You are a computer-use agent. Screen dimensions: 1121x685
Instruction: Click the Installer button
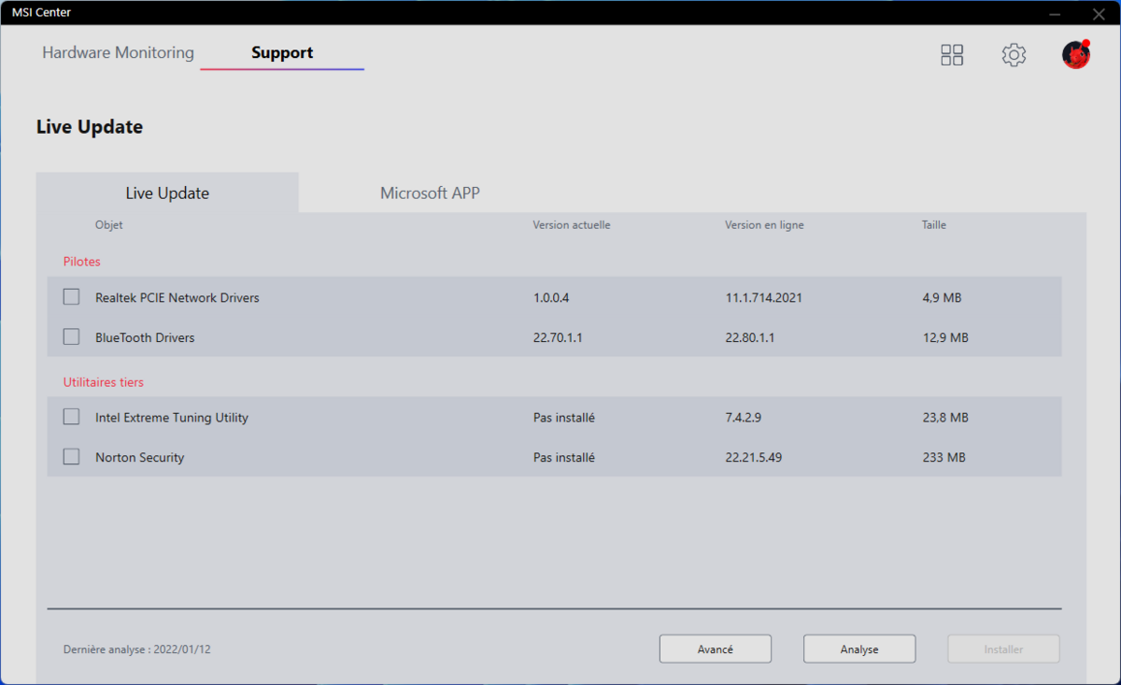1003,649
